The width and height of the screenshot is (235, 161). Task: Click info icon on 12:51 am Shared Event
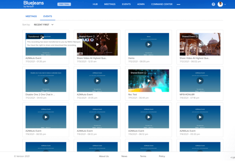94,36
